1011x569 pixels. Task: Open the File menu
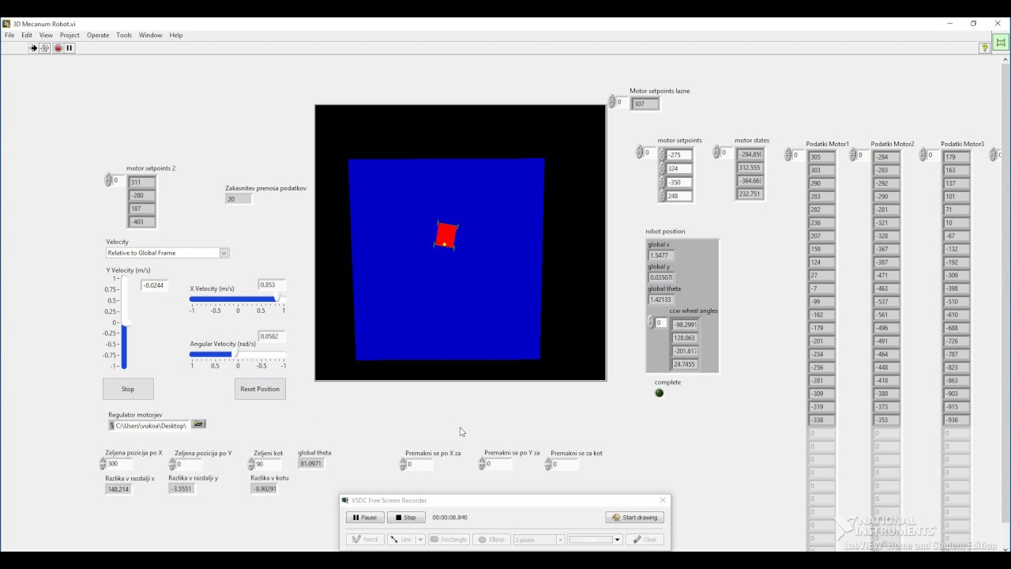(9, 36)
